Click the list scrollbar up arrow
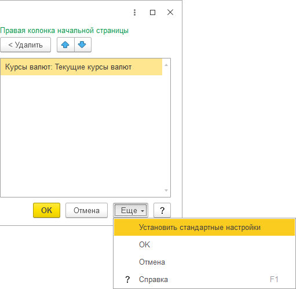The width and height of the screenshot is (296, 289). 166,65
